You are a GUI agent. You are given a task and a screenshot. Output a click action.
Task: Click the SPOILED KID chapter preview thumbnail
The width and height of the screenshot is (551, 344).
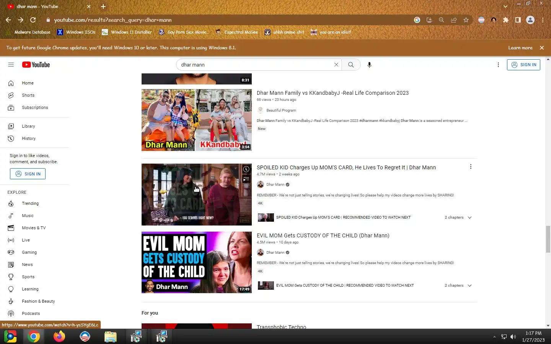(x=266, y=217)
